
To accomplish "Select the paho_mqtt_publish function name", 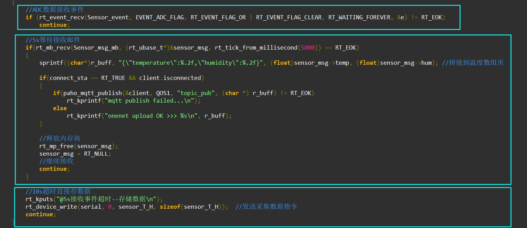I will 93,93.
